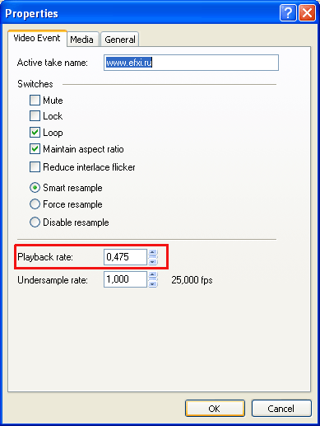Click the Cancel button
Screen dimensions: 320x426
[281, 409]
